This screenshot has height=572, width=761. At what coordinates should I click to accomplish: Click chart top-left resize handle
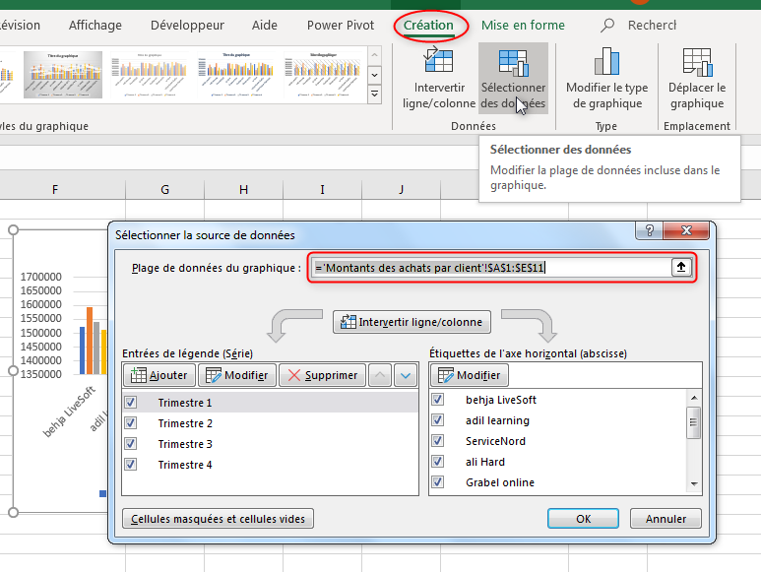tap(13, 229)
